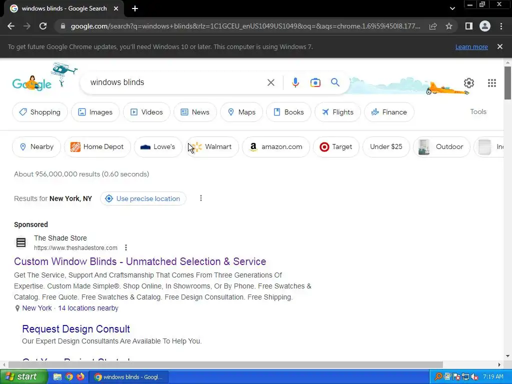The height and width of the screenshot is (384, 512).
Task: Go forward with the forward arrow
Action: click(x=27, y=26)
